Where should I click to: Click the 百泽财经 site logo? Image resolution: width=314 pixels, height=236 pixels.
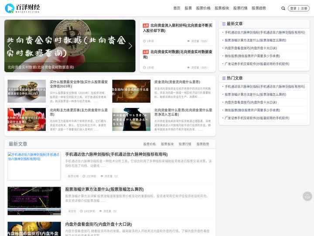(22, 8)
